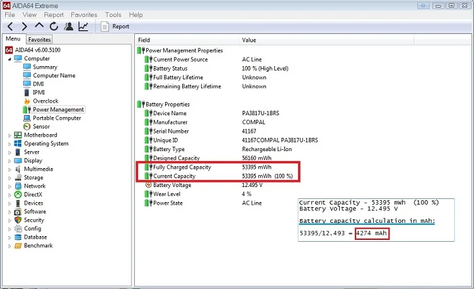Click the Value column header
The width and height of the screenshot is (474, 289).
point(327,40)
